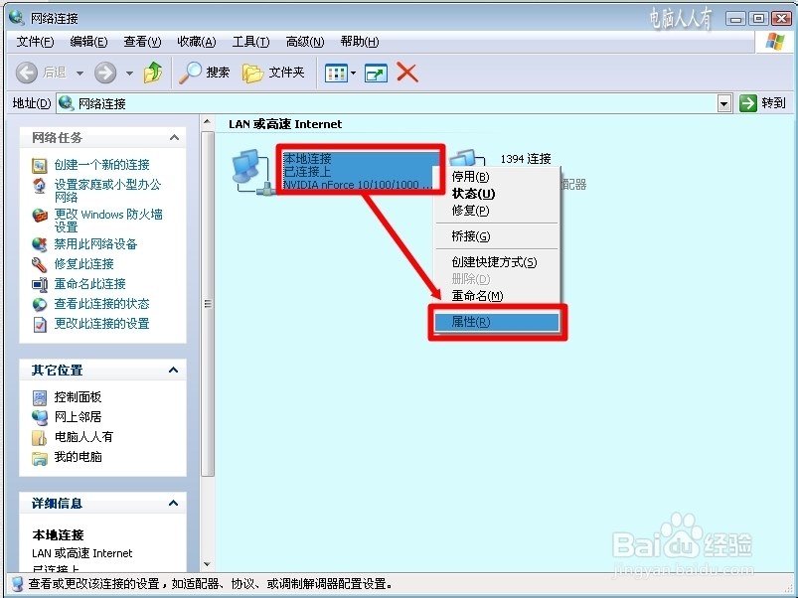Select the 1394 连接 label

(x=526, y=159)
